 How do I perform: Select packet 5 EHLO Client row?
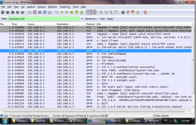coord(96,41)
